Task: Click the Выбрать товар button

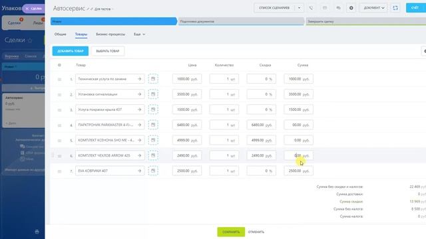Action: [x=108, y=51]
